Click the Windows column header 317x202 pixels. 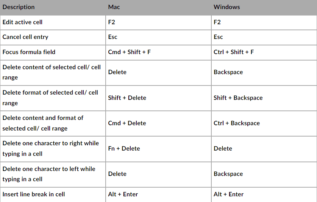[x=227, y=7]
